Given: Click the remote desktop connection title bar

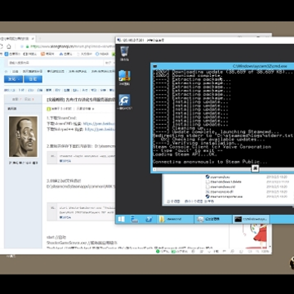Looking at the screenshot, I should [x=205, y=40].
